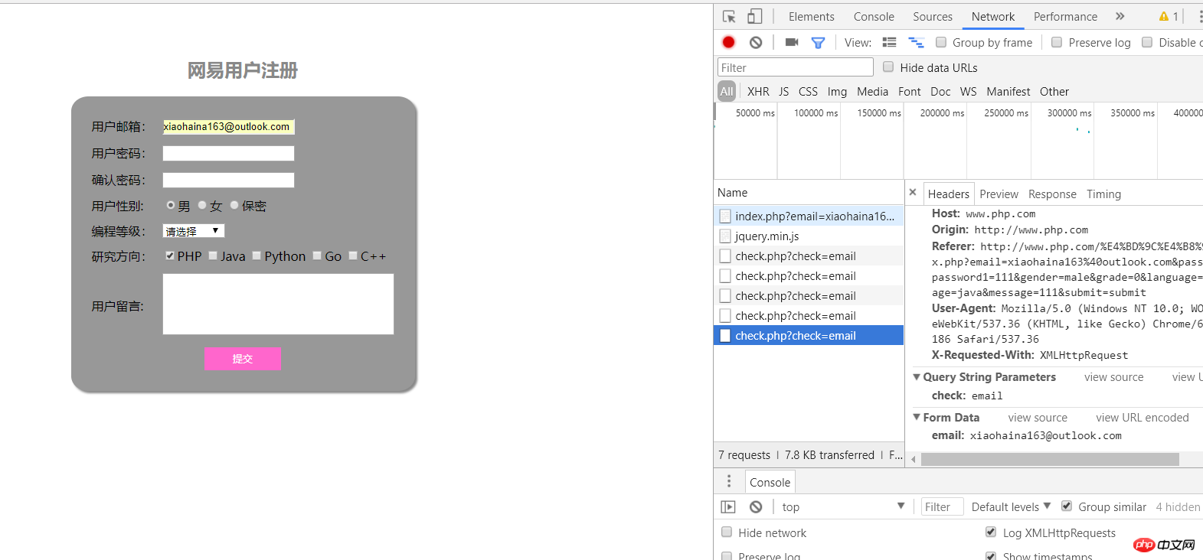Check the Go research direction
This screenshot has width=1203, height=560.
click(317, 256)
